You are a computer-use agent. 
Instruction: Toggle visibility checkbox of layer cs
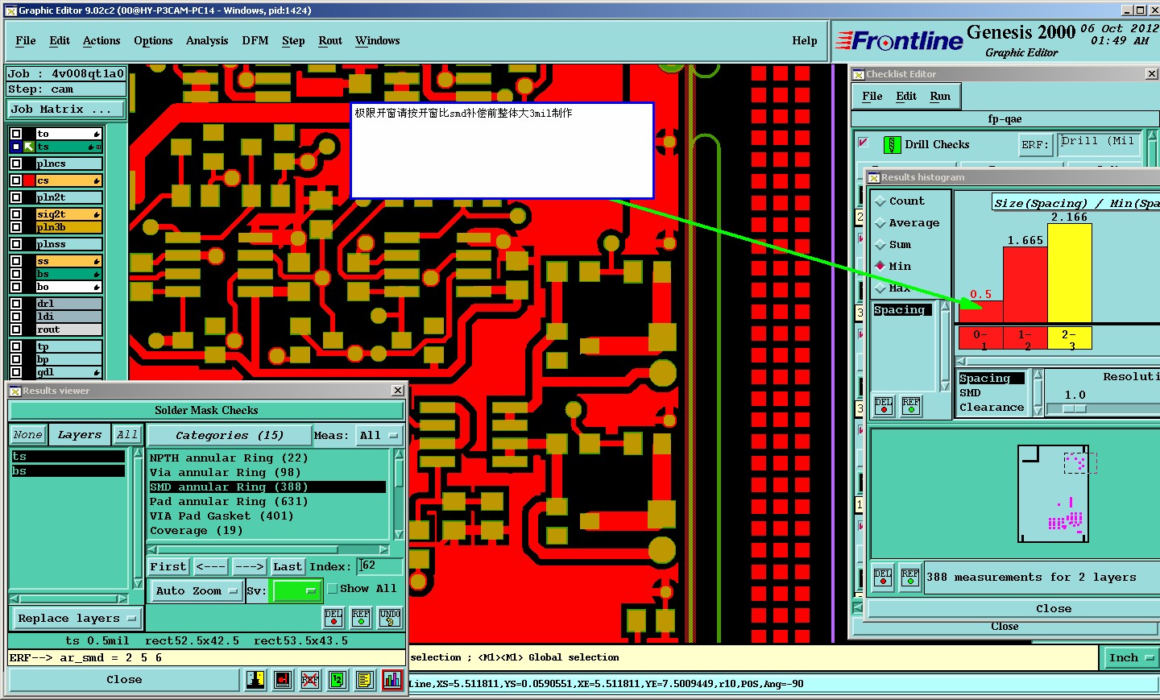(x=16, y=180)
